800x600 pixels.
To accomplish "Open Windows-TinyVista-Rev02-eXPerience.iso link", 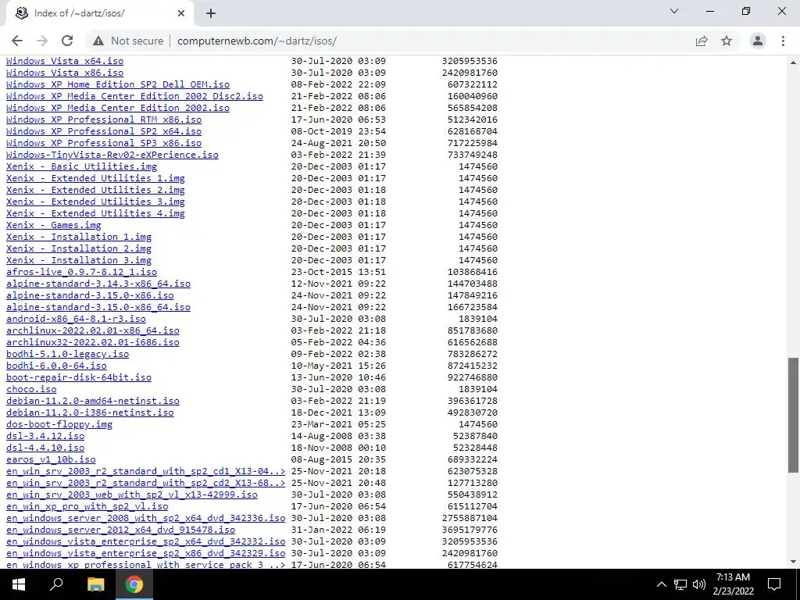I will point(112,155).
